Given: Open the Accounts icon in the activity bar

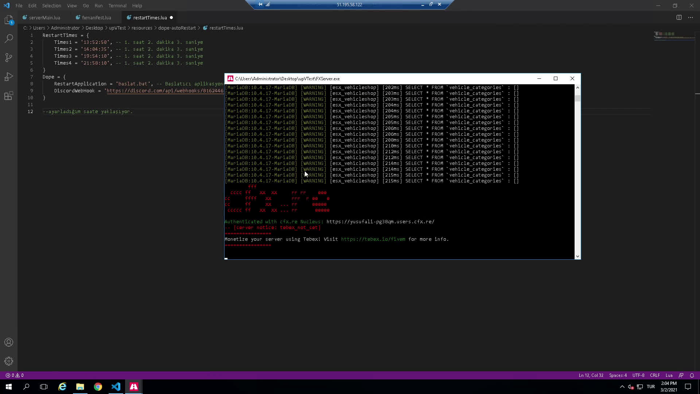Looking at the screenshot, I should (x=9, y=342).
